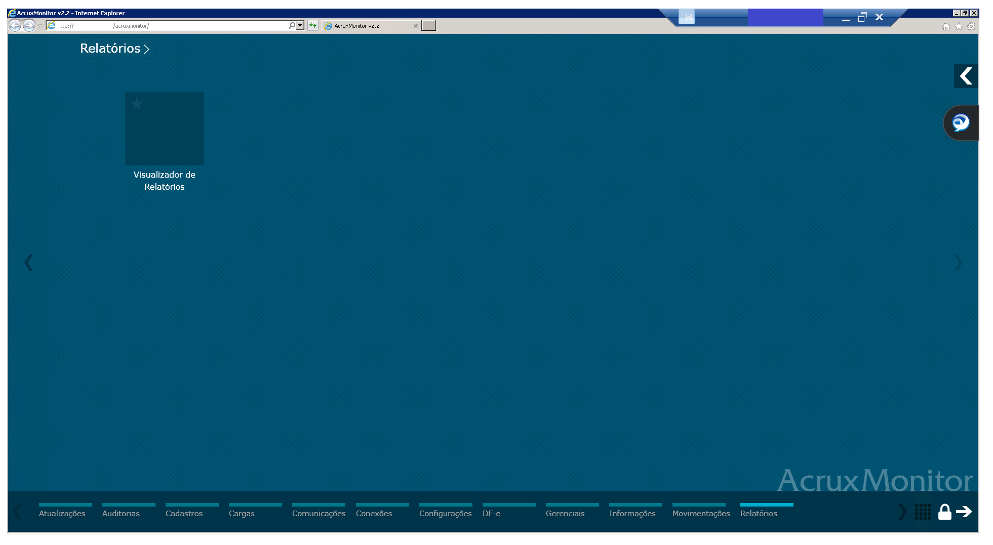Lock the session with padlock icon
This screenshot has width=993, height=545.
click(x=944, y=512)
